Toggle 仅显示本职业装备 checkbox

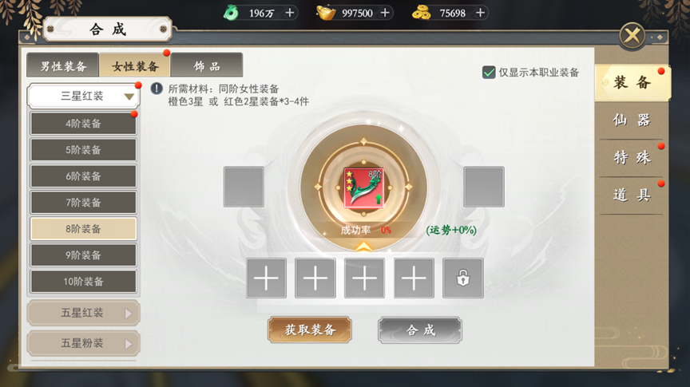click(489, 73)
